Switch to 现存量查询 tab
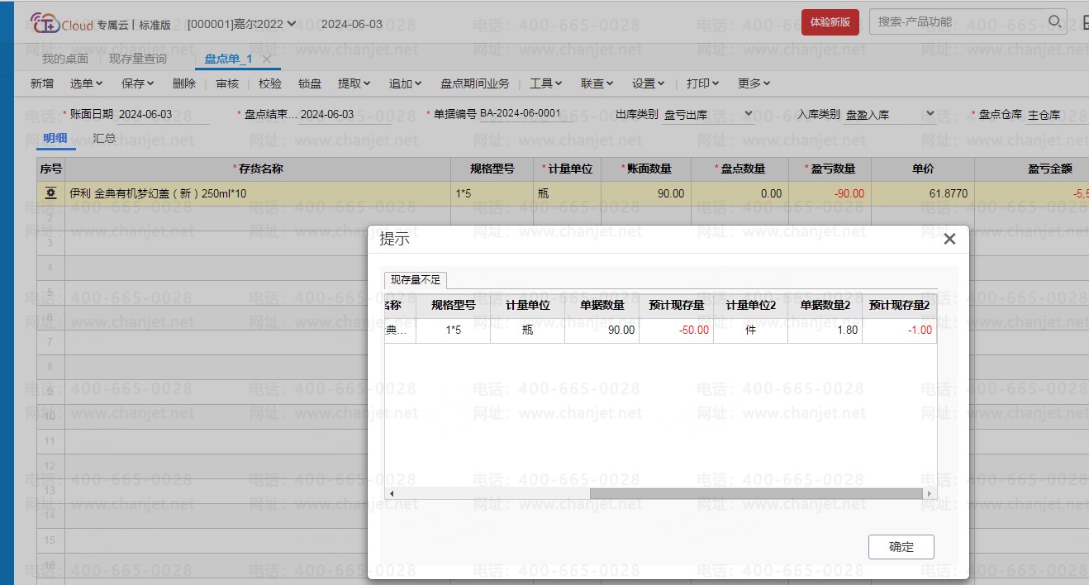Image resolution: width=1089 pixels, height=585 pixels. click(x=138, y=59)
